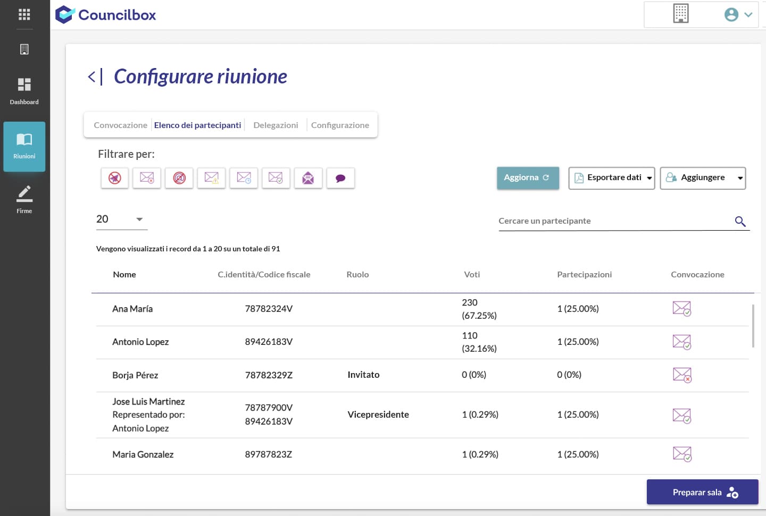Viewport: 766px width, 516px height.
Task: Filter by not-sent crossed-out plane icon
Action: click(x=115, y=178)
